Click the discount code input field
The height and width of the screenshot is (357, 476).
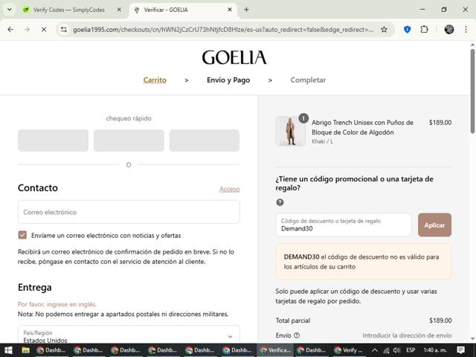pos(344,225)
